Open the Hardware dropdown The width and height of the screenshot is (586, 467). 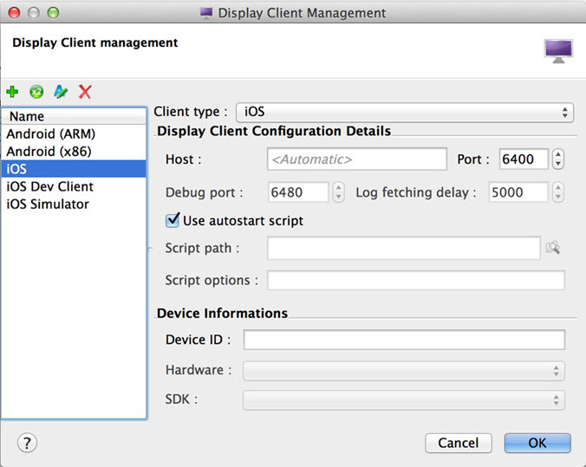404,371
